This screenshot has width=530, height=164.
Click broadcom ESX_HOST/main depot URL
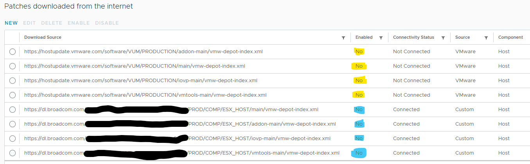point(171,110)
